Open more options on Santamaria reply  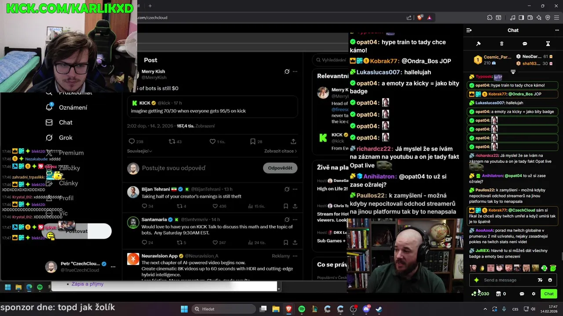295,219
